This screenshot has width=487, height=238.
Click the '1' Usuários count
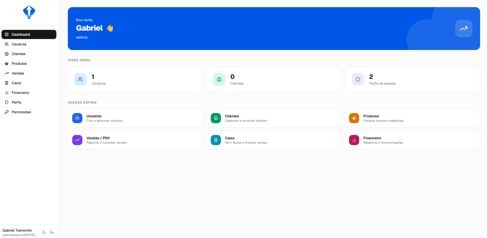coord(93,77)
